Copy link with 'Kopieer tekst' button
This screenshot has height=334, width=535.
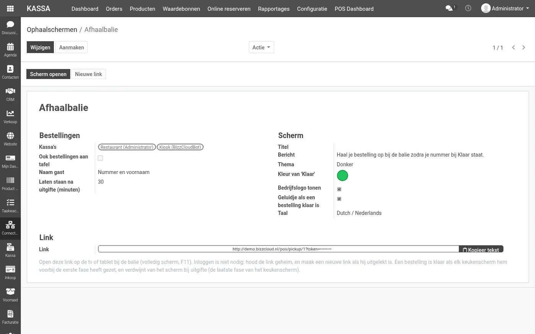(481, 249)
